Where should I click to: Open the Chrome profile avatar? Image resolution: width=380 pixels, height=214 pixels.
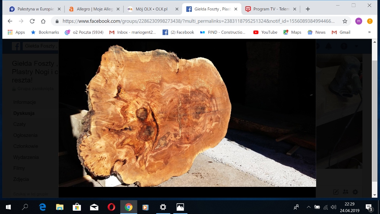pyautogui.click(x=359, y=21)
